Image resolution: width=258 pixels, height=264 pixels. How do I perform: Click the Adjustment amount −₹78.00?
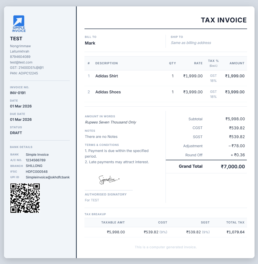point(236,146)
